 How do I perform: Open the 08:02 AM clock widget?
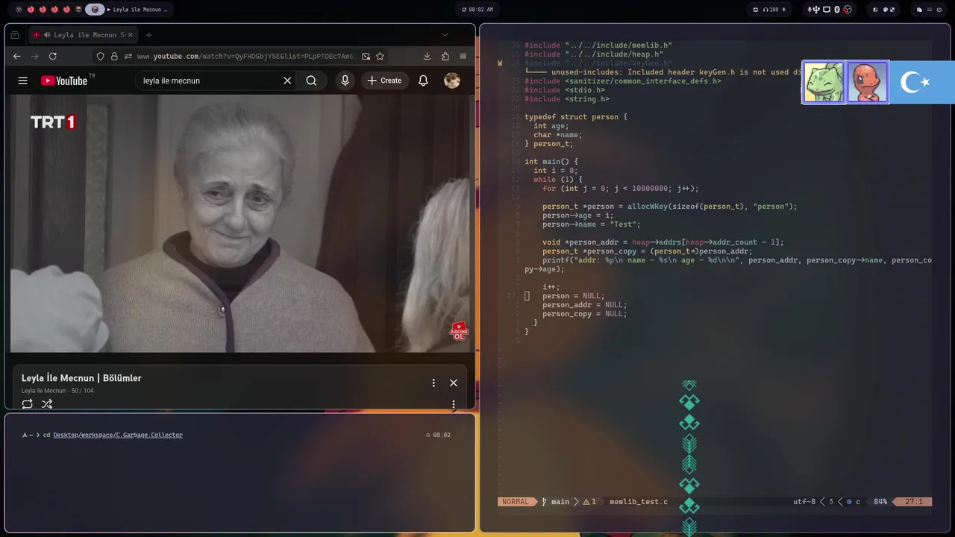click(477, 10)
